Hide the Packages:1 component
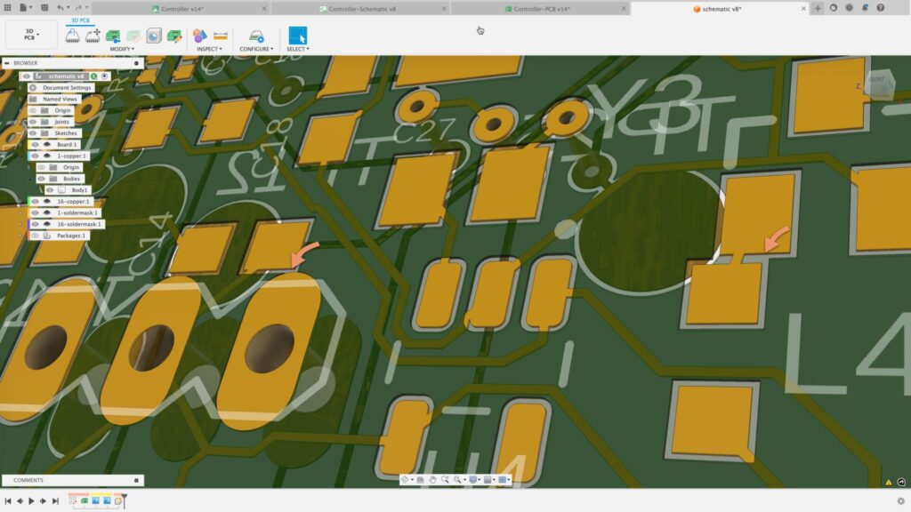 (36, 236)
